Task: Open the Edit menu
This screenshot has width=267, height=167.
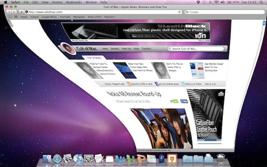Action: (35, 2)
